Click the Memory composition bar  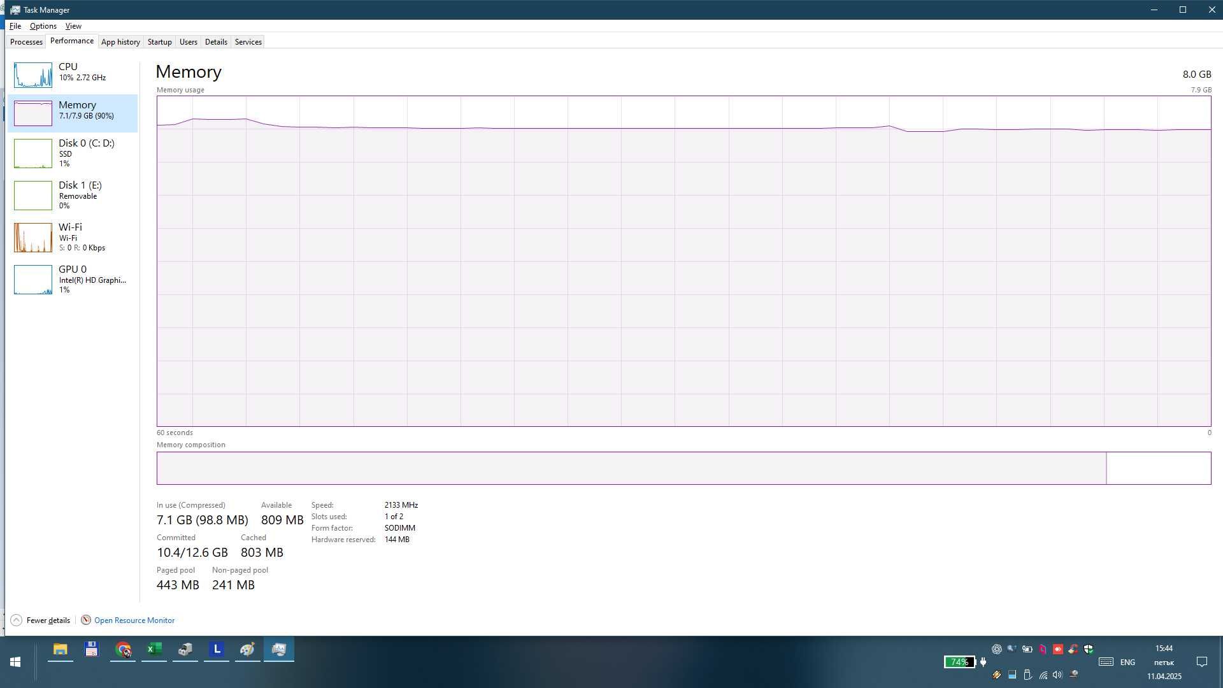pos(683,468)
